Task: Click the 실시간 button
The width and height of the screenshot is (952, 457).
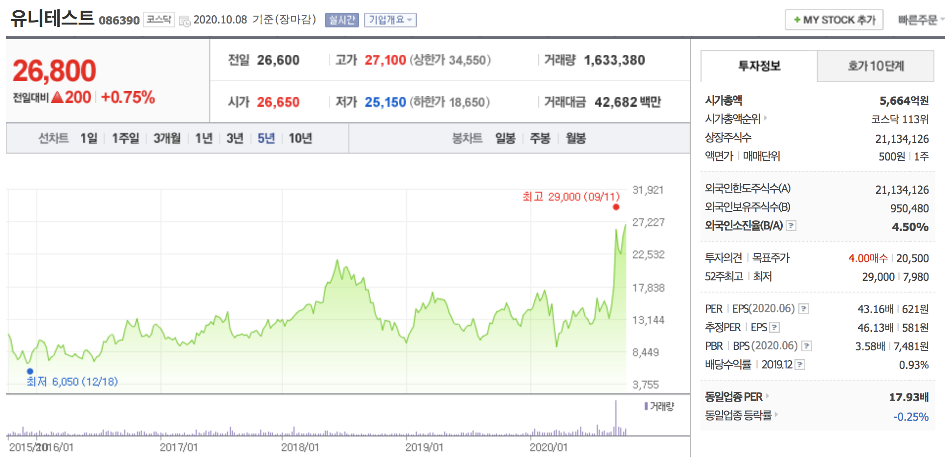Action: click(x=342, y=20)
